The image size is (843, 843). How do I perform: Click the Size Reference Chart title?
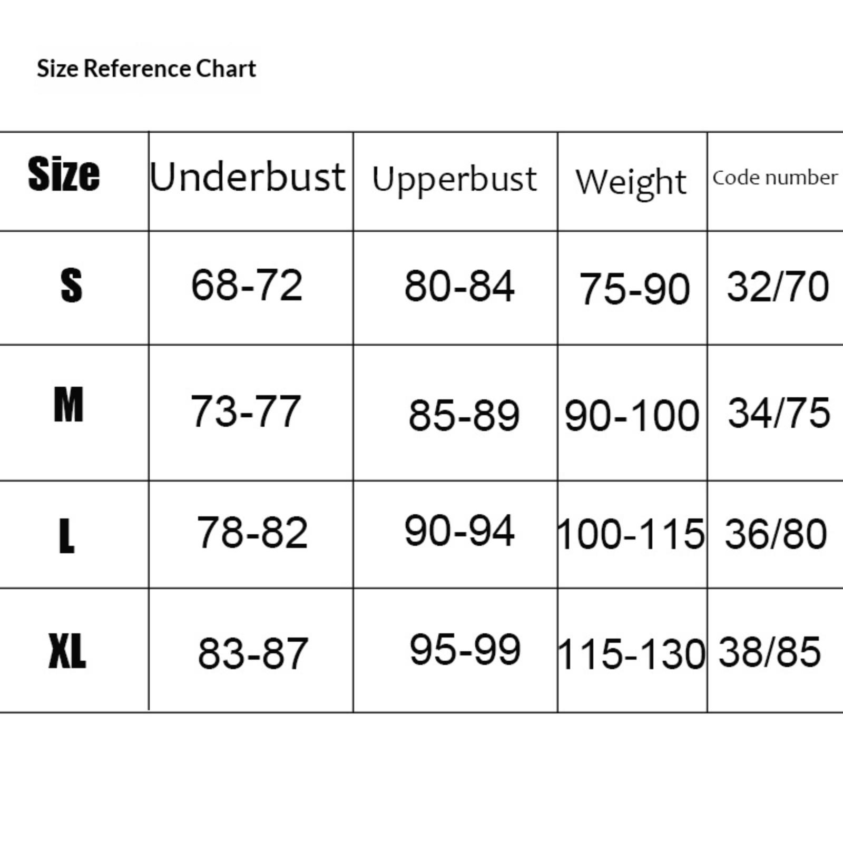tap(146, 69)
